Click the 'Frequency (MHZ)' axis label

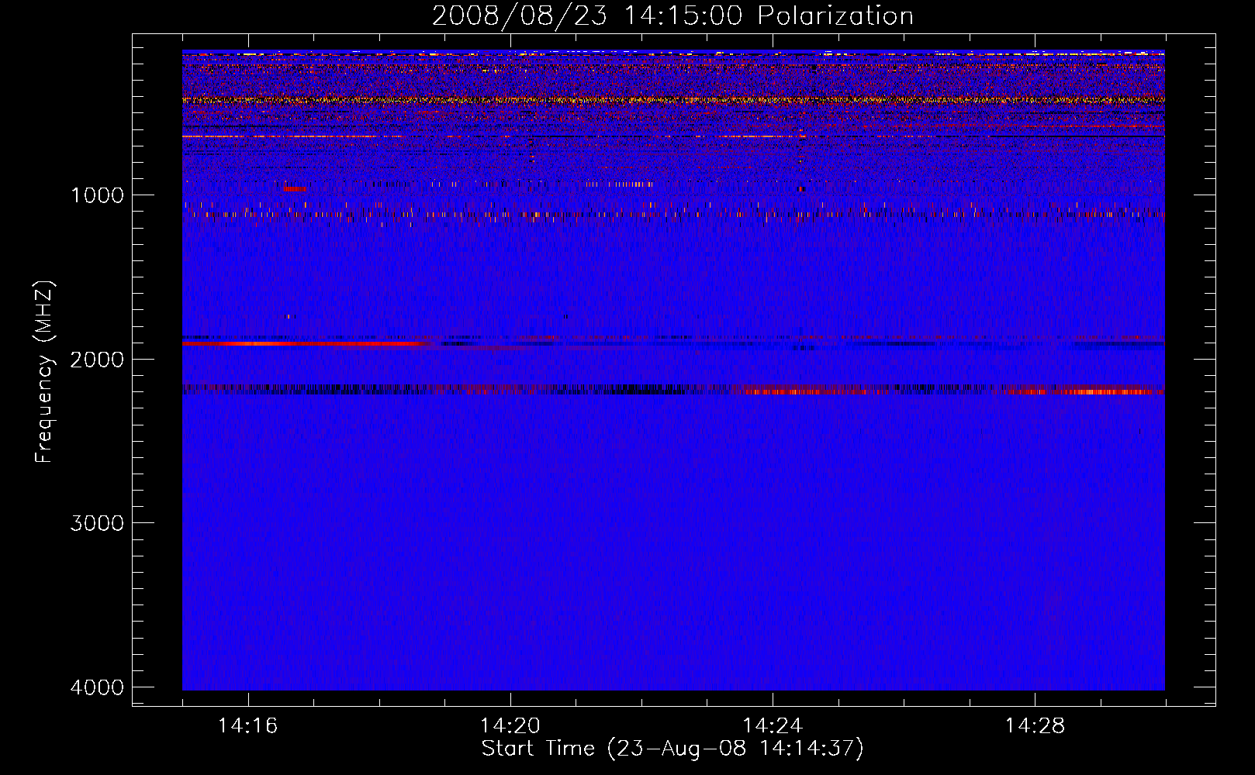click(44, 372)
